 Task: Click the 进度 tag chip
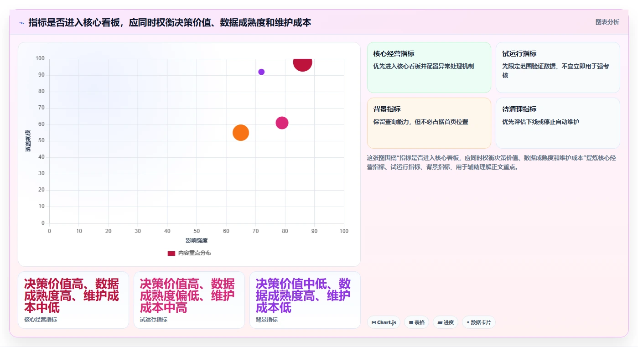point(446,322)
